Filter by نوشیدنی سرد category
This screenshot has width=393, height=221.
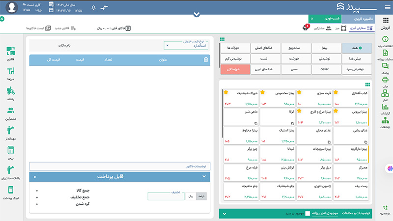(x=357, y=69)
